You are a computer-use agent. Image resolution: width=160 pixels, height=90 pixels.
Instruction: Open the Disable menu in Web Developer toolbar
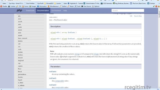click(4, 6)
